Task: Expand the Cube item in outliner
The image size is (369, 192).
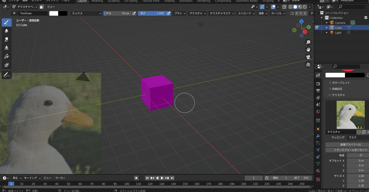Action: point(327,28)
